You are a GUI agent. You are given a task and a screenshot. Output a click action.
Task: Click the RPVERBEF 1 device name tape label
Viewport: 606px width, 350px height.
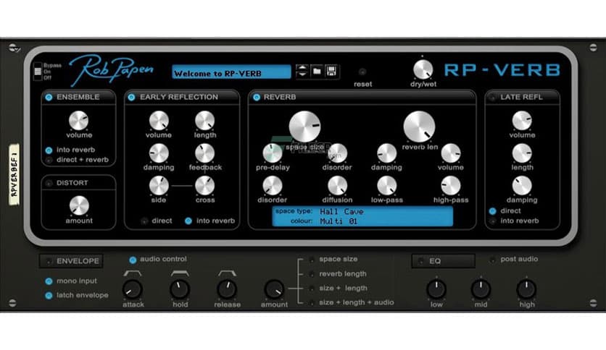[14, 174]
